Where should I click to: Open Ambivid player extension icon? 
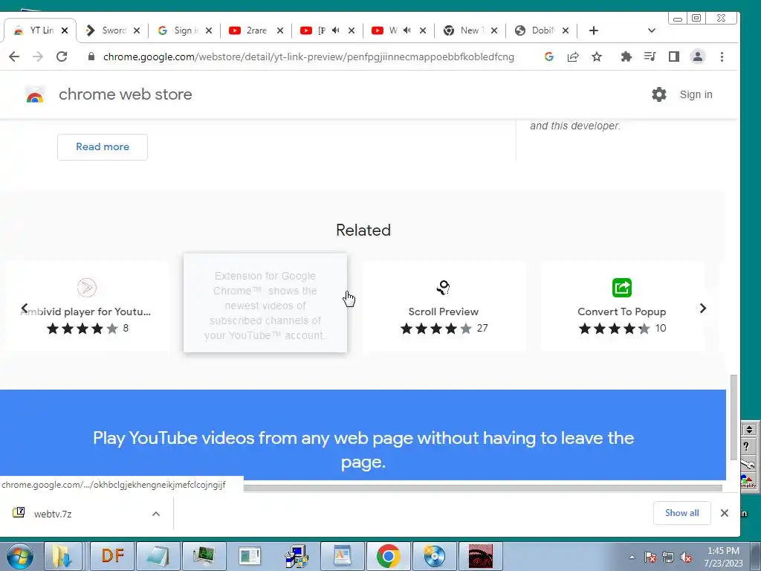(87, 288)
